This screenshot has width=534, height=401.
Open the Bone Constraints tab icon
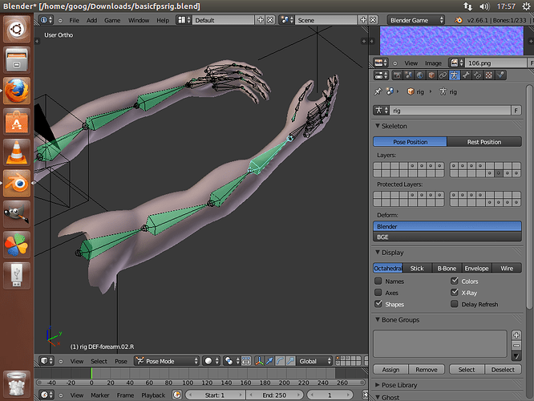coord(477,75)
